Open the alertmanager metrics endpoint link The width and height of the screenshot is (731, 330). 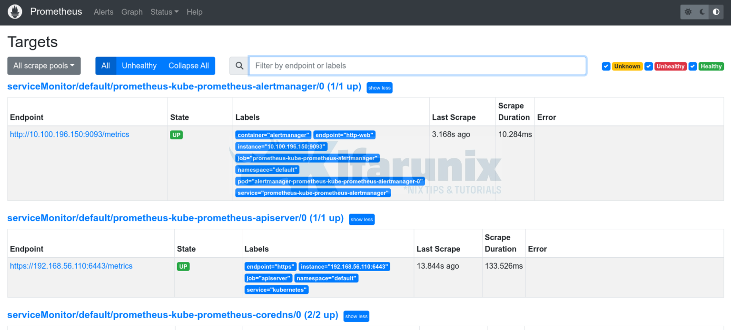click(x=69, y=134)
